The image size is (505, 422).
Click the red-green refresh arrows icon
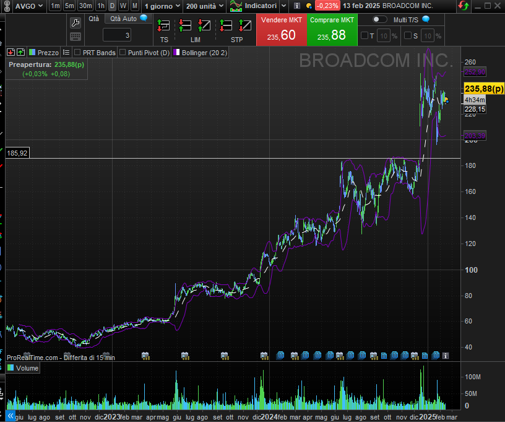click(x=463, y=6)
